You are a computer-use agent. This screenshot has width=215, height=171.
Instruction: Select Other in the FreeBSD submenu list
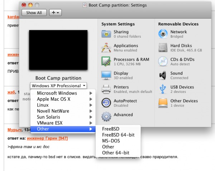pos(118,147)
